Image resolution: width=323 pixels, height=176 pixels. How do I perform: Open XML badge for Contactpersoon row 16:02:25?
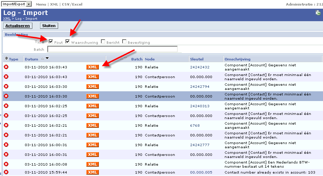[x=93, y=116]
